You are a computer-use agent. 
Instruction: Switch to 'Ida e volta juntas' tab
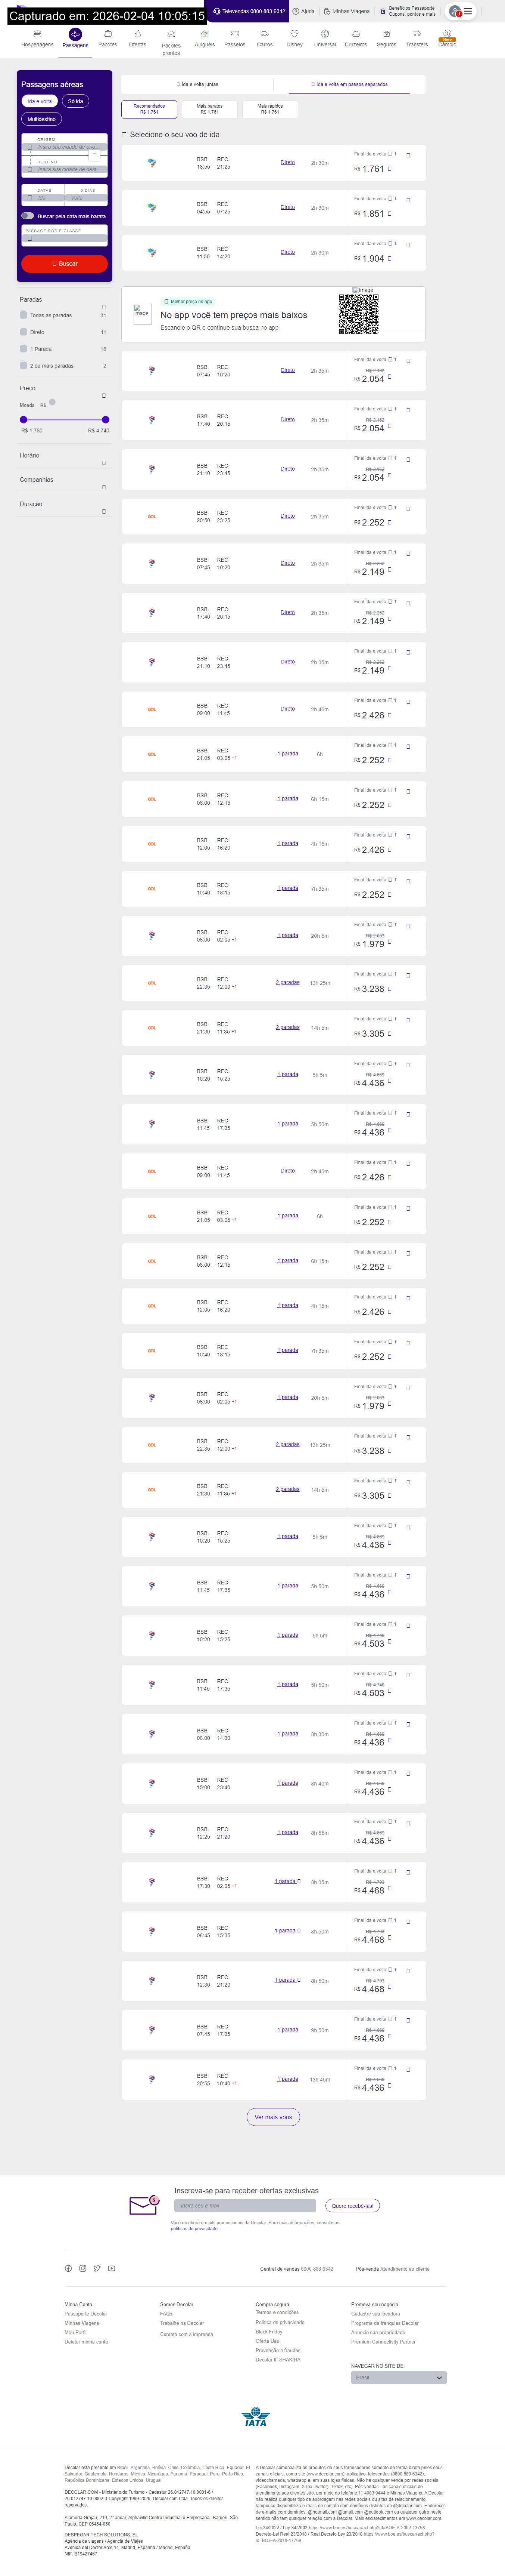pos(197,85)
